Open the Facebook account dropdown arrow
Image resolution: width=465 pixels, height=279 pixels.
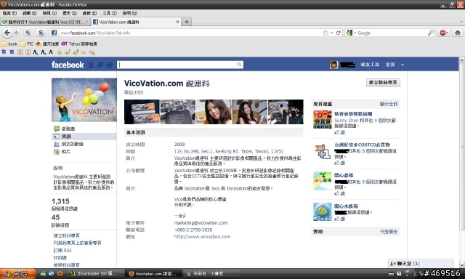click(x=403, y=65)
